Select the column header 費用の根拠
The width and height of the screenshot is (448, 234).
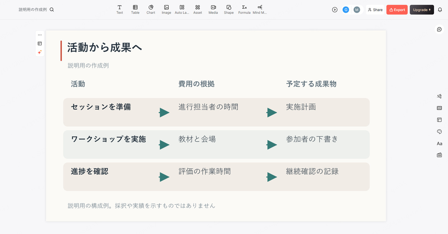point(196,84)
